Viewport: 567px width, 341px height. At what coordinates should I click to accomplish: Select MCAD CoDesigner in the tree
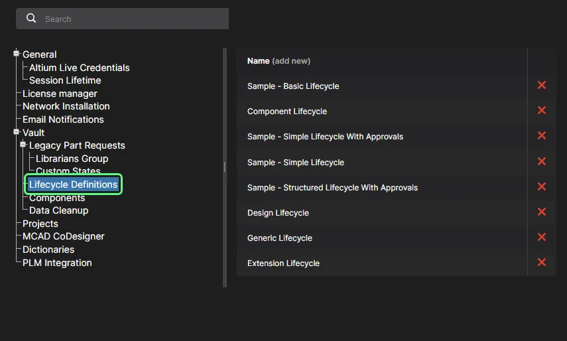63,236
